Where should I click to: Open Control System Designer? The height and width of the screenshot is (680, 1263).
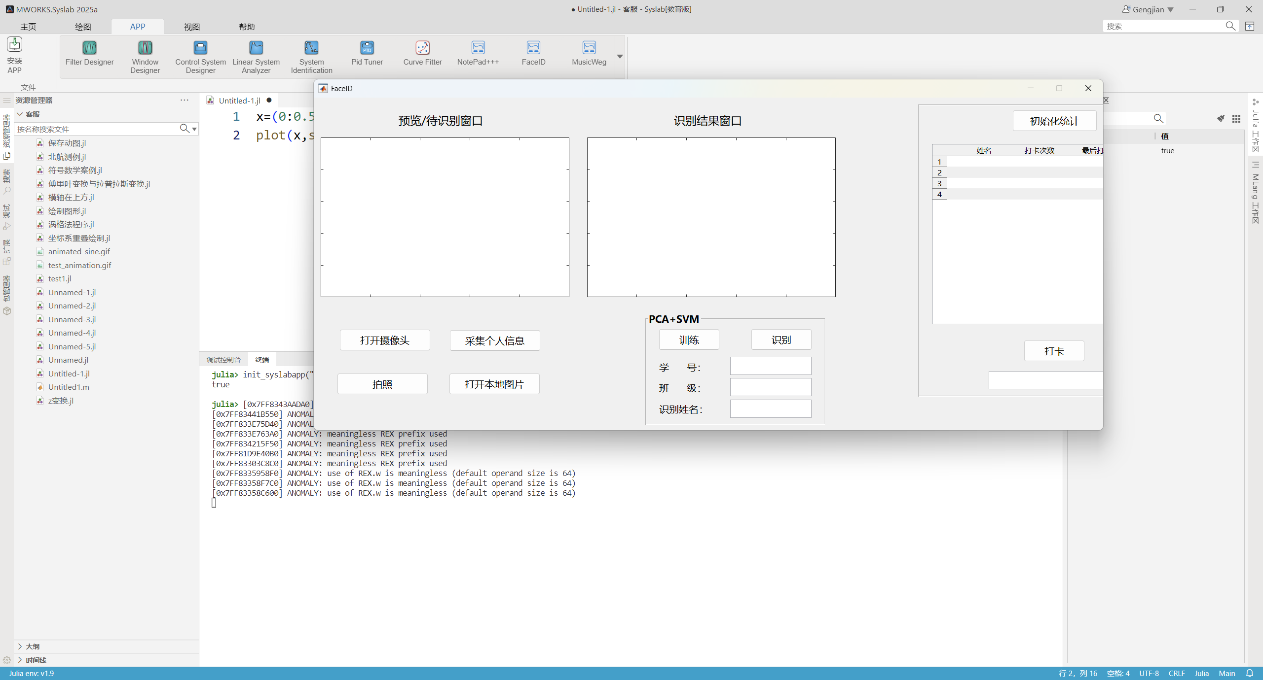pyautogui.click(x=200, y=57)
